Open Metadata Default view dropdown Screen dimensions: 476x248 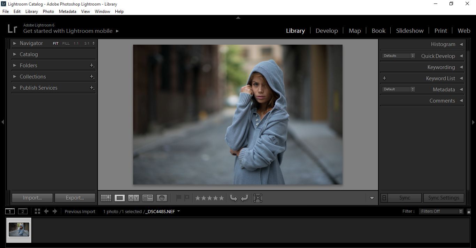click(x=398, y=89)
